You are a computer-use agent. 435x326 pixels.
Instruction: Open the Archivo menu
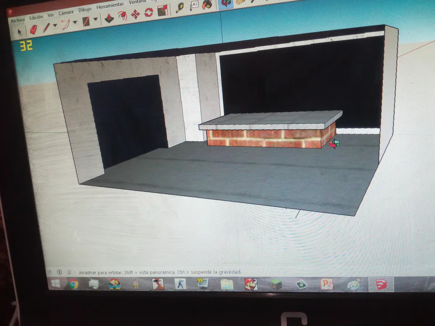(17, 20)
